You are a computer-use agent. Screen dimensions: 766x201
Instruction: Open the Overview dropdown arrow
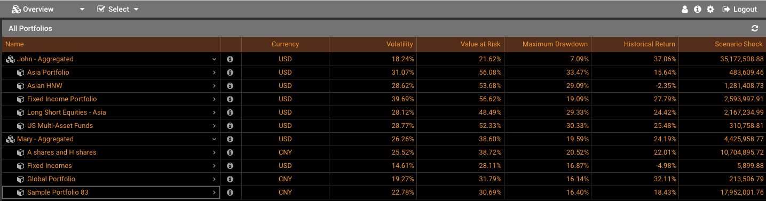click(x=82, y=10)
